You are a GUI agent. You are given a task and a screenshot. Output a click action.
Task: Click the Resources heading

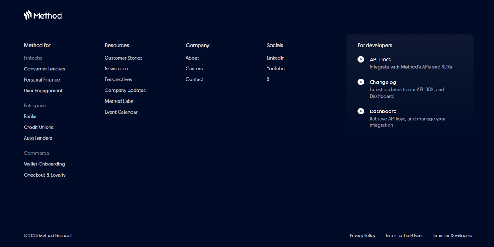coord(117,45)
